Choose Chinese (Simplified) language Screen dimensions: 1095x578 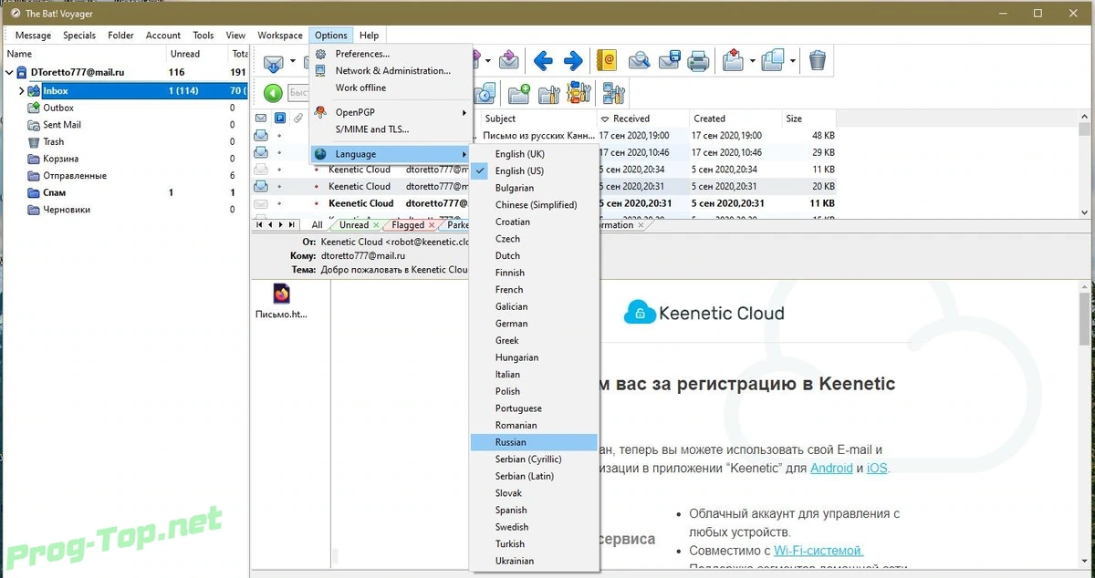click(x=534, y=205)
